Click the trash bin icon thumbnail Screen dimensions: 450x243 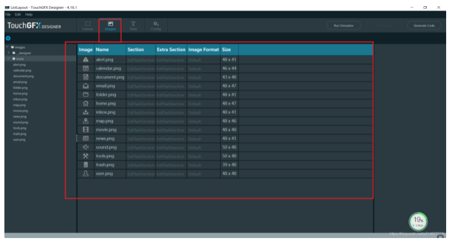point(85,165)
